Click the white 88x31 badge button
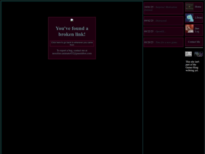This screenshot has width=205, height=154. pyautogui.click(x=188, y=54)
